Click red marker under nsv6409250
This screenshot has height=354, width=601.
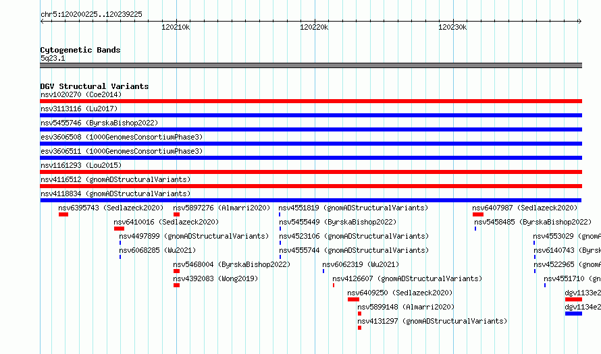[353, 299]
